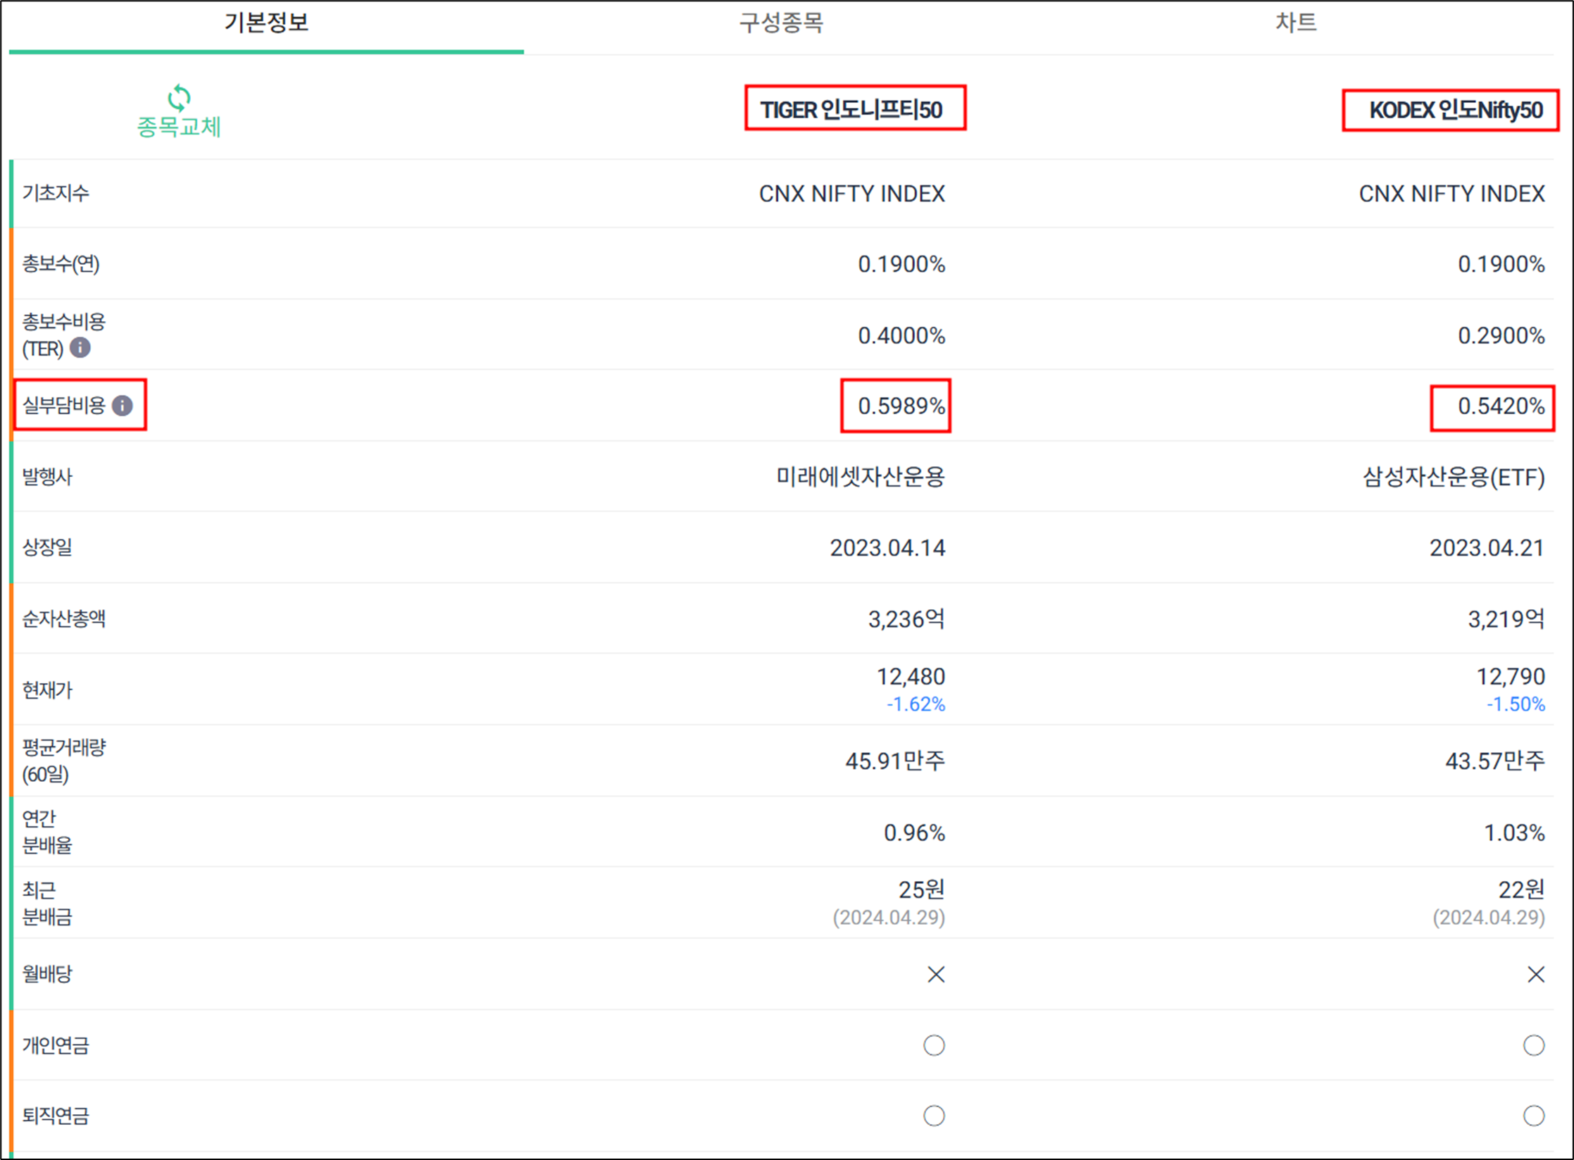
Task: Click the 실부담비용 value 0.5420%
Action: pos(1501,406)
